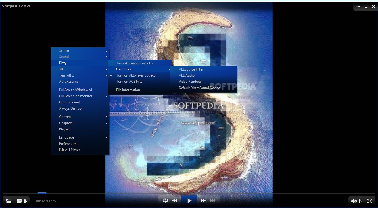Open File information
Viewport: 378px width, 208px height.
[140, 90]
